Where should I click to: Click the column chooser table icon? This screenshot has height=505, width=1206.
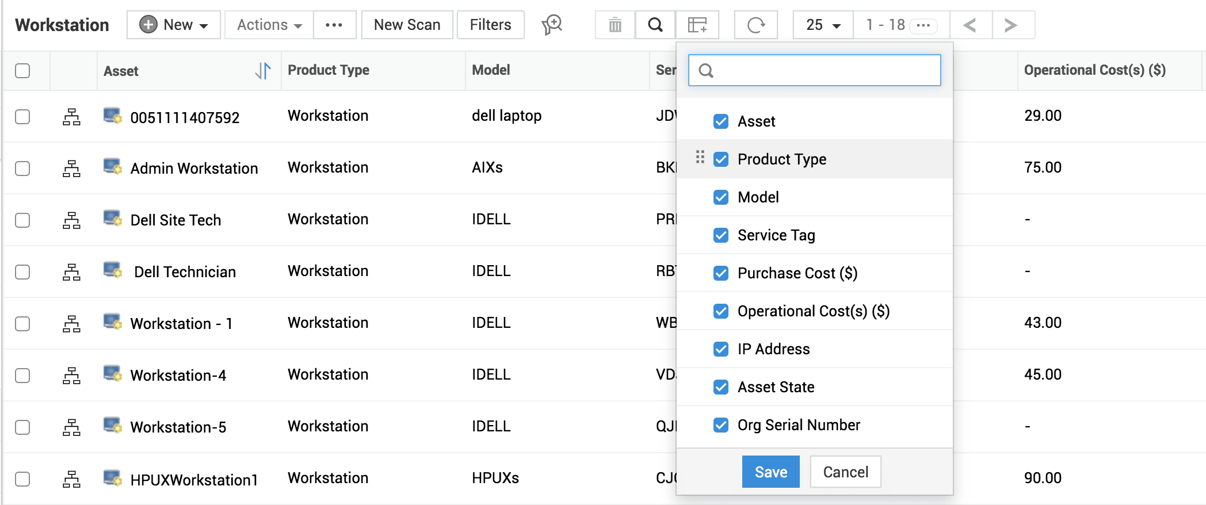pos(697,25)
